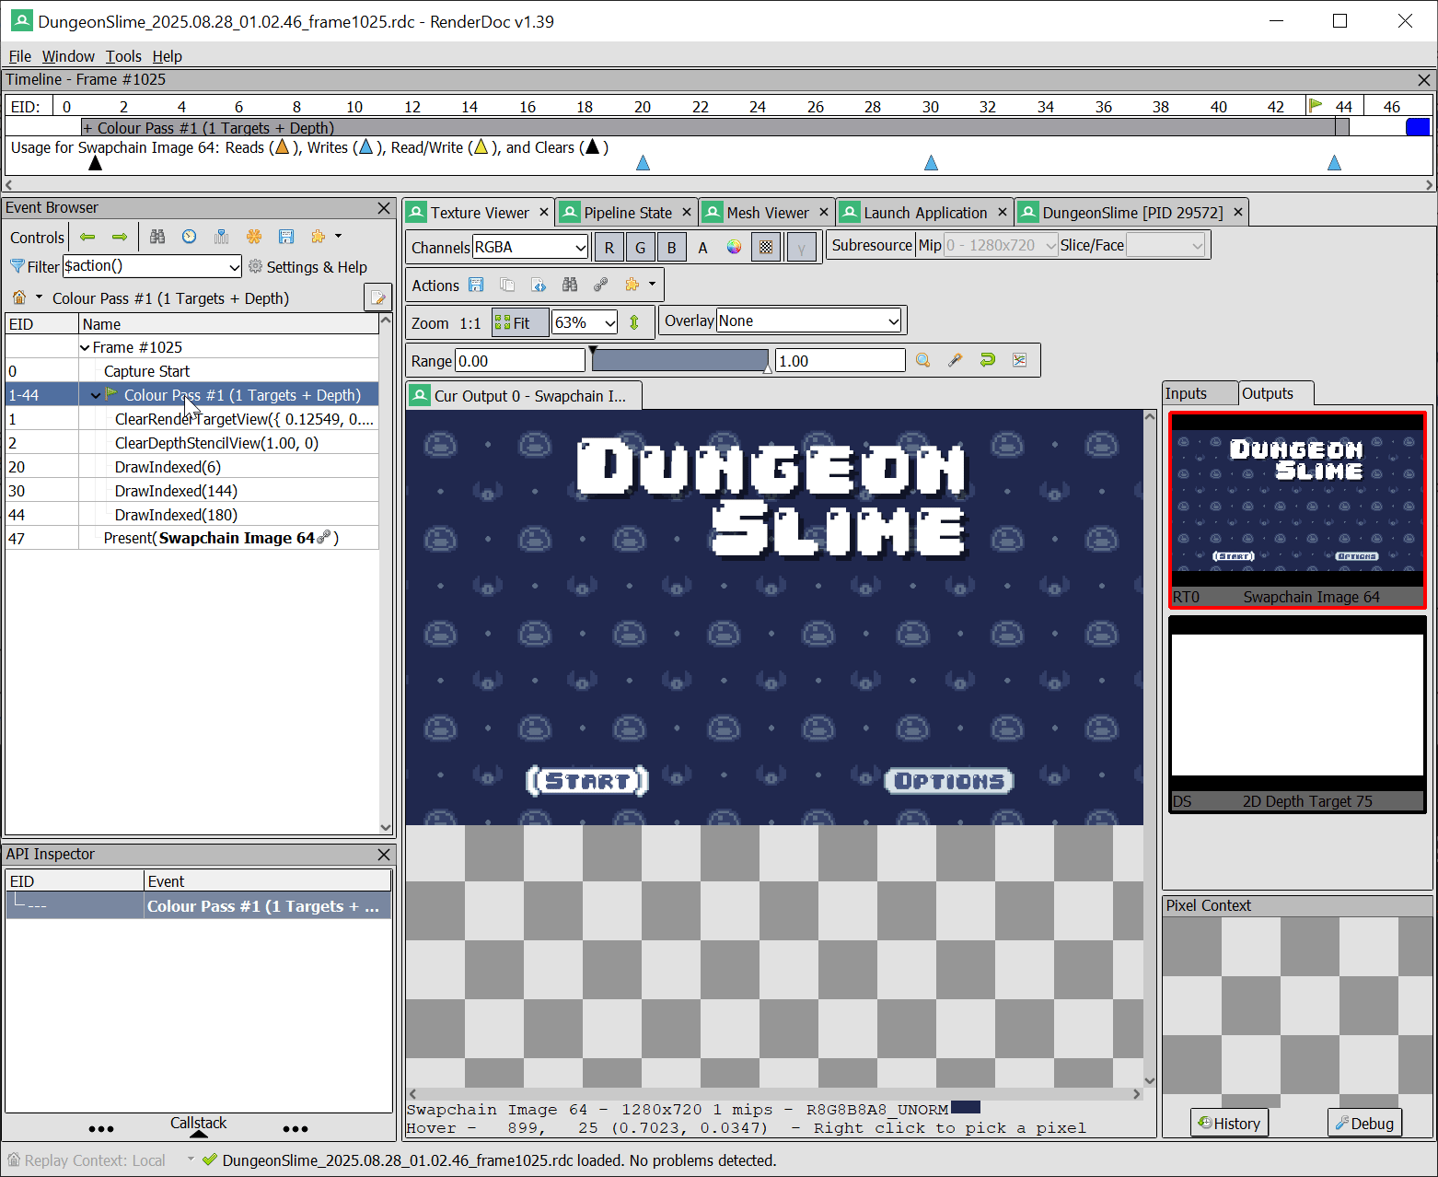Search events with the binoculars icon

point(157,237)
